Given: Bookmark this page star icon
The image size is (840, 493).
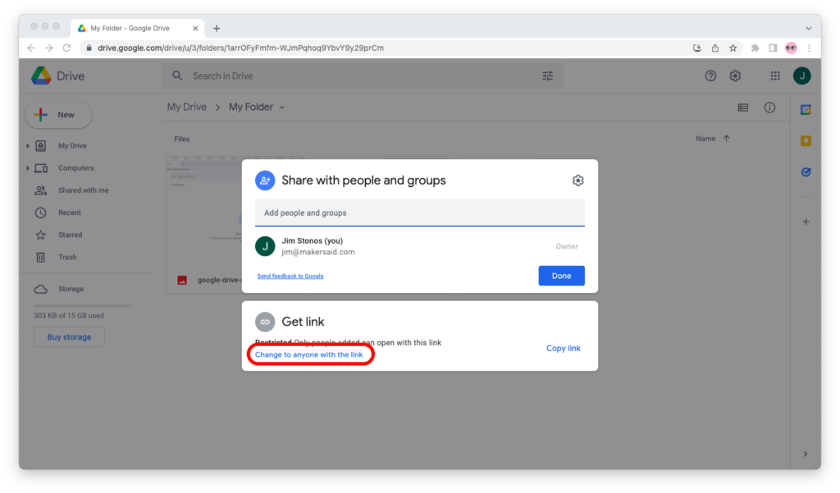Looking at the screenshot, I should click(x=733, y=48).
